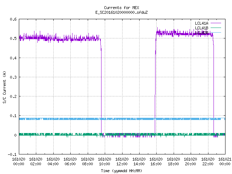The image size is (232, 174).
Task: Click the 161020 12:00 x-axis tick label
Action: [x=122, y=162]
